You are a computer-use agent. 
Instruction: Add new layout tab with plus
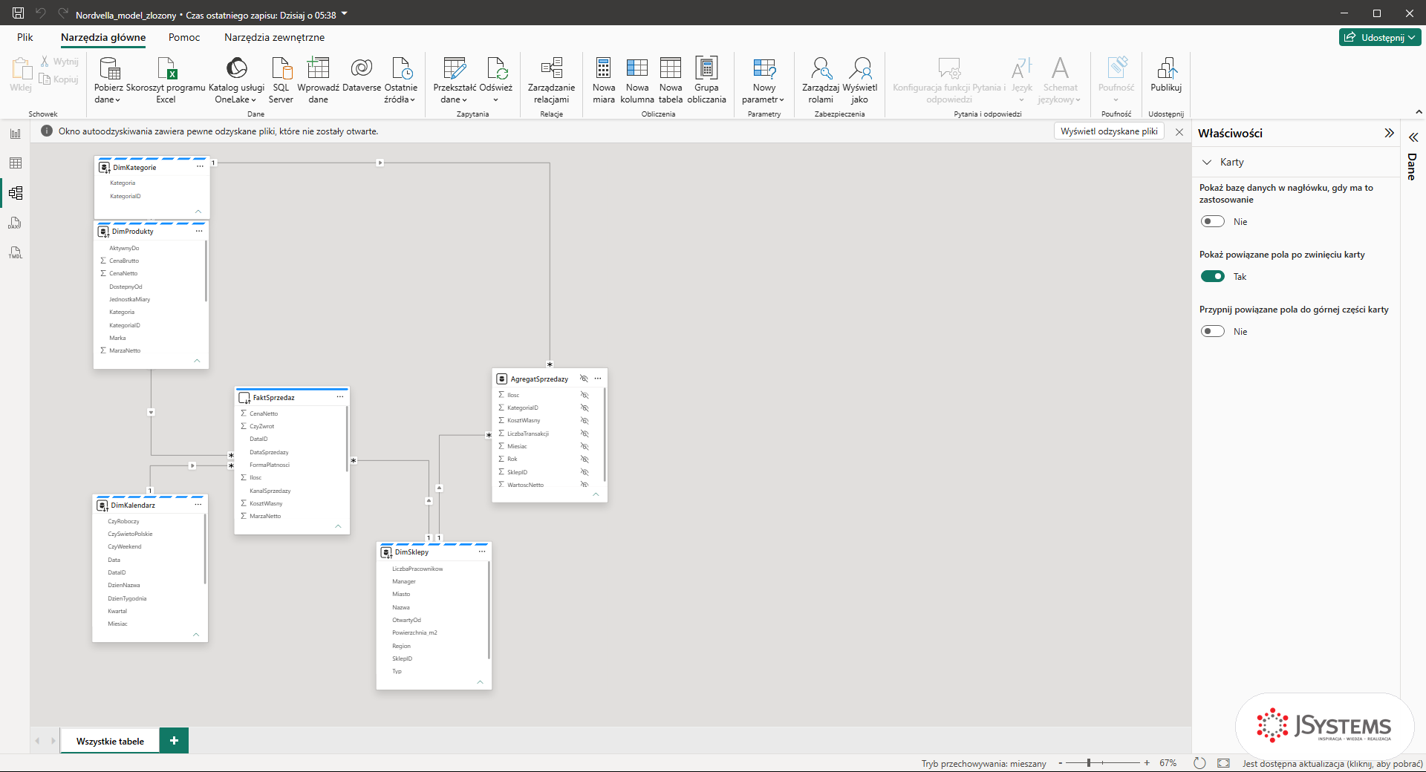coord(174,741)
